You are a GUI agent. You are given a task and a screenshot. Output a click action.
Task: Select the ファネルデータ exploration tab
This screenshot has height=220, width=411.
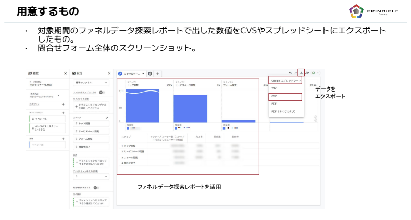tap(131, 73)
